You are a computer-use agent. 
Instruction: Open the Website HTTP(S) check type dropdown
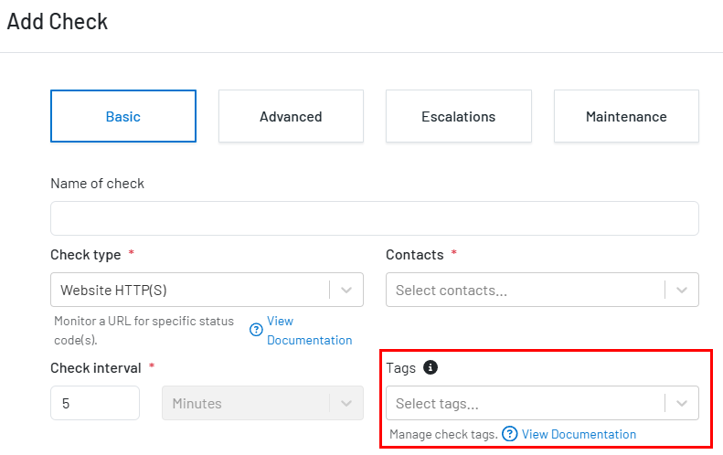(x=207, y=290)
